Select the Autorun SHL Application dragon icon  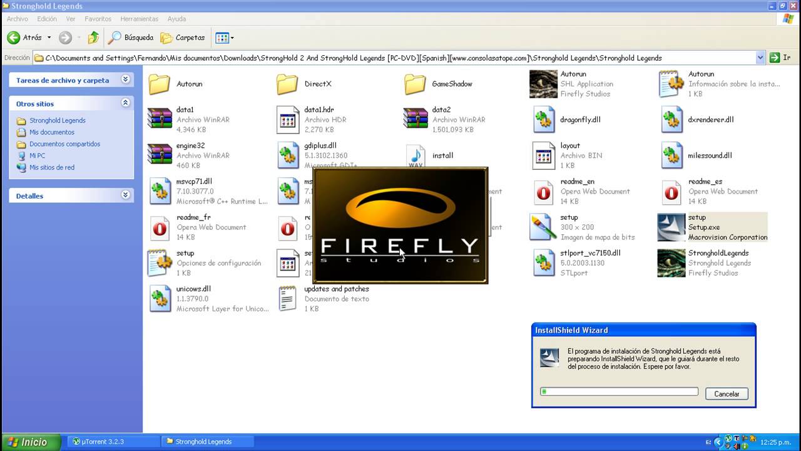click(543, 84)
